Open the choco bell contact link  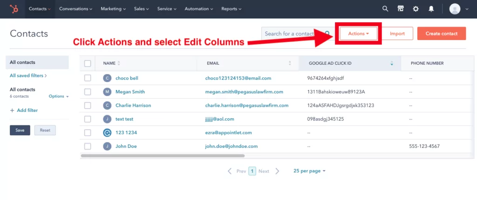coord(127,78)
